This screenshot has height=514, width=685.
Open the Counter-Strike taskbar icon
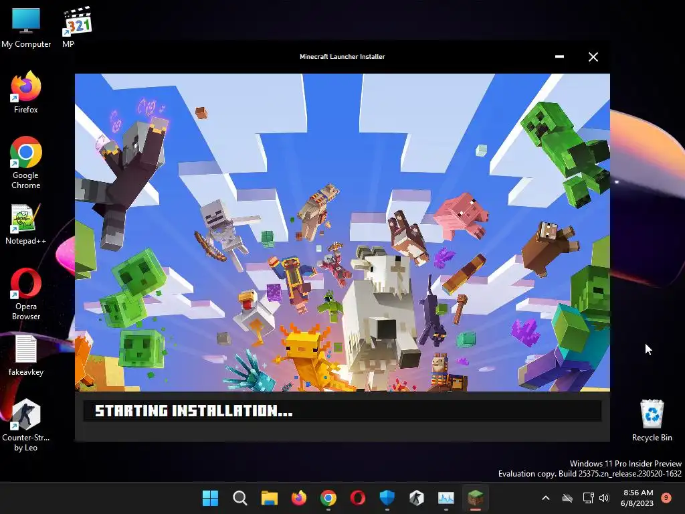(x=417, y=498)
